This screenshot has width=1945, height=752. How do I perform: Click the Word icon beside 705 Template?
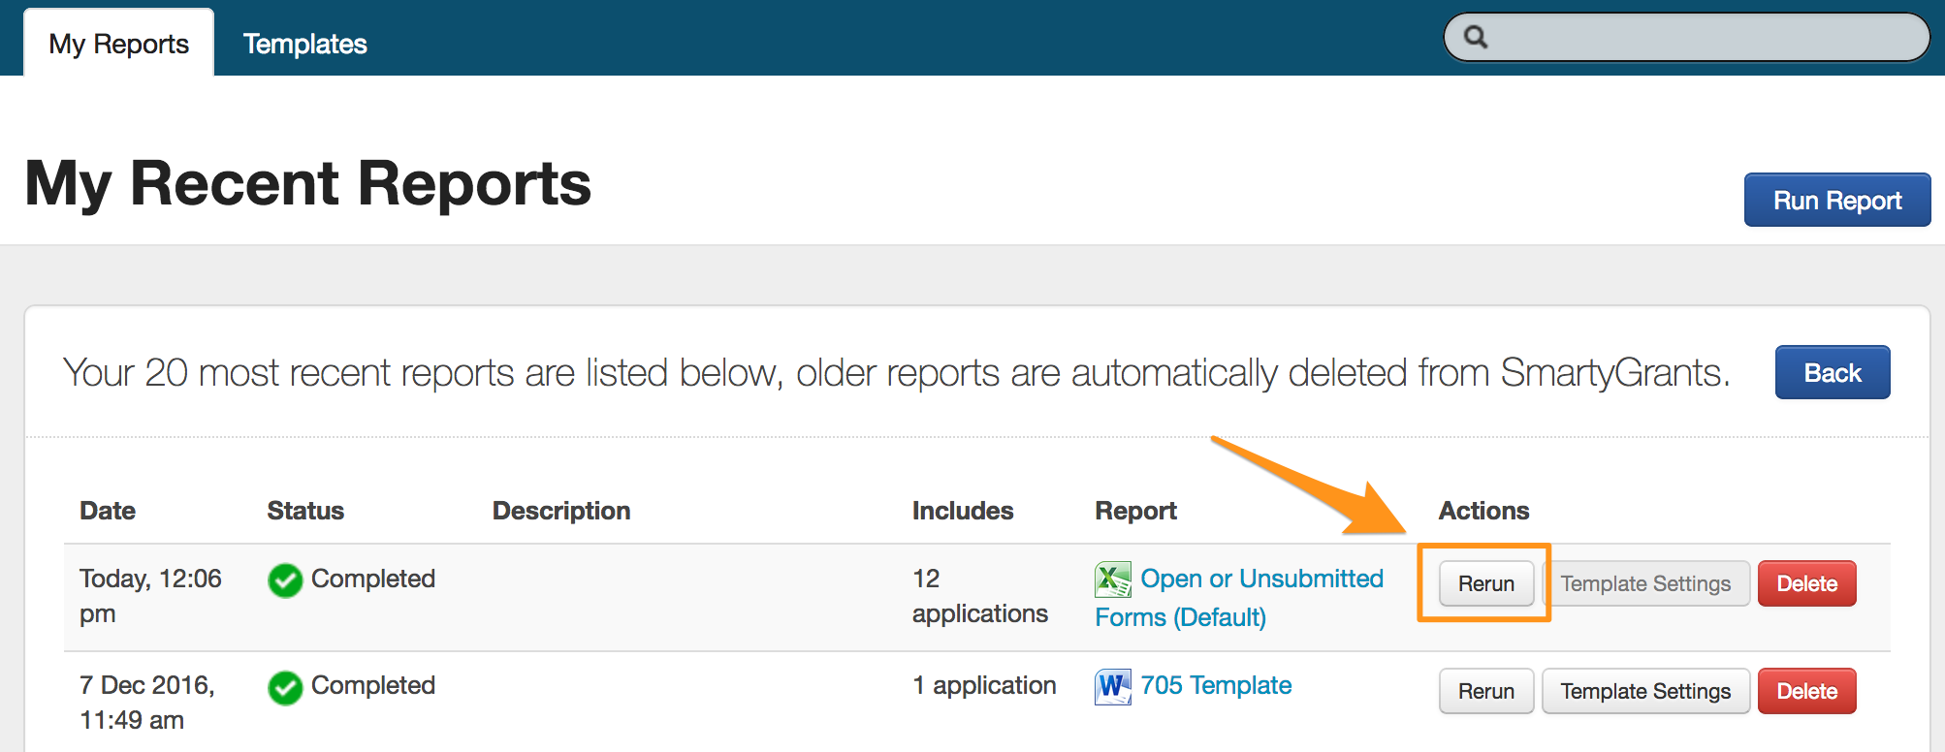(x=1112, y=687)
